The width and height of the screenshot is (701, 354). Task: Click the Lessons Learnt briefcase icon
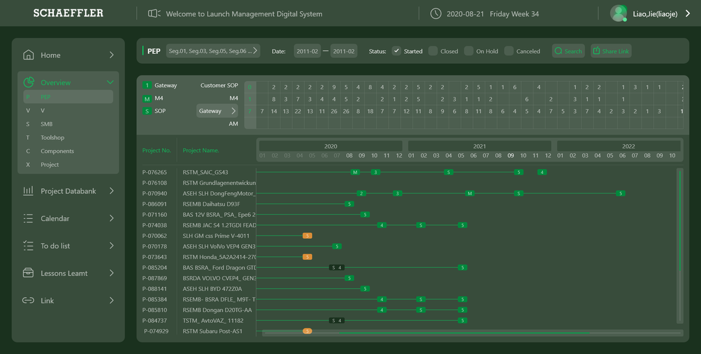coord(28,273)
